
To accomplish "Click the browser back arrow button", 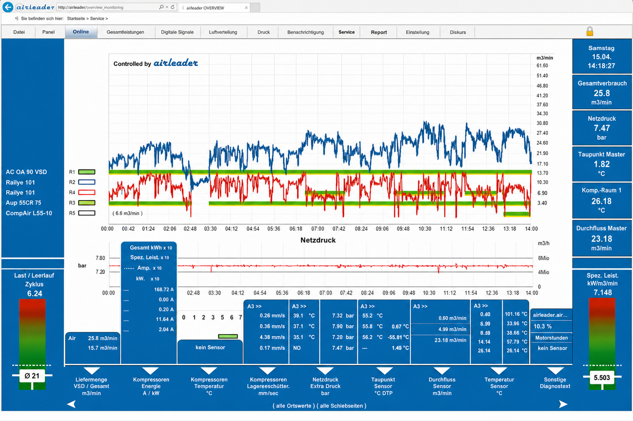I will [7, 7].
